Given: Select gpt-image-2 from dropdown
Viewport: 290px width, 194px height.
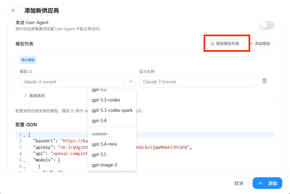Looking at the screenshot, I should point(112,165).
